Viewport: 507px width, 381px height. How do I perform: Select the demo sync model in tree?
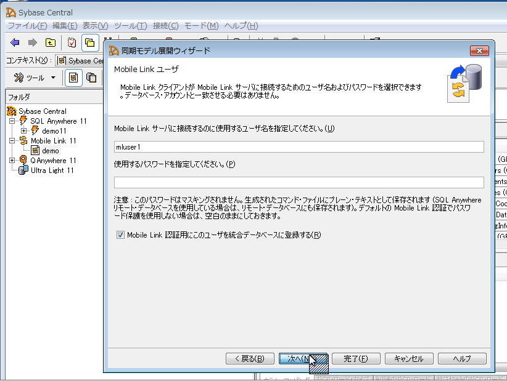click(51, 151)
